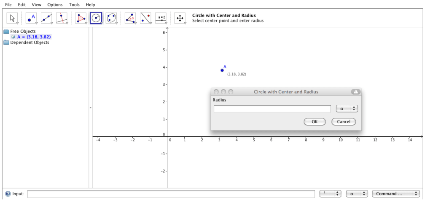Open the input bar help icon
This screenshot has width=430, height=207.
point(8,194)
